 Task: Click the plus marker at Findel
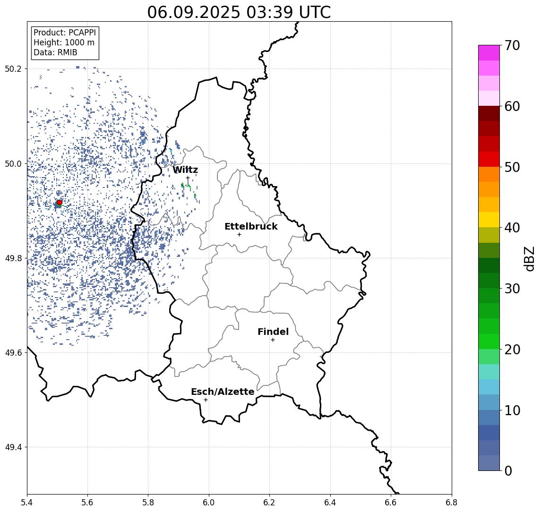coord(273,340)
